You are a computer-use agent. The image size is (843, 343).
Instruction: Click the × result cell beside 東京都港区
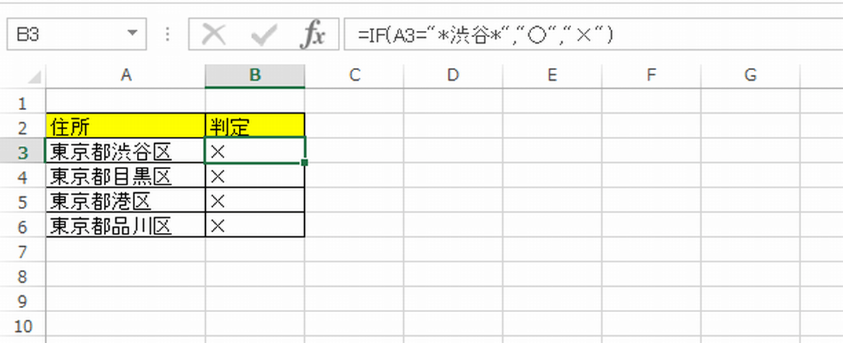[x=255, y=201]
